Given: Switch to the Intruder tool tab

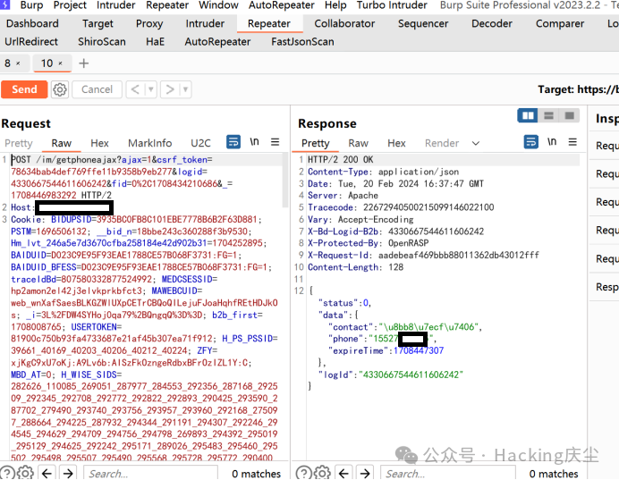Looking at the screenshot, I should click(x=205, y=23).
